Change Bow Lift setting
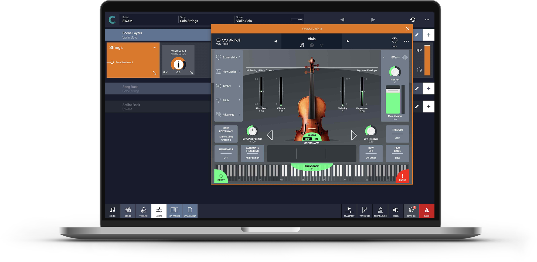The height and width of the screenshot is (262, 537). pos(371,154)
